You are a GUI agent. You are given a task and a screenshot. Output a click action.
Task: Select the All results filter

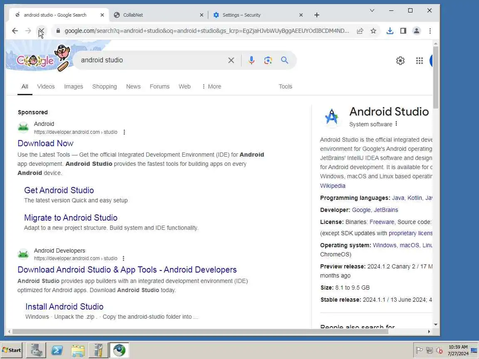tap(25, 87)
